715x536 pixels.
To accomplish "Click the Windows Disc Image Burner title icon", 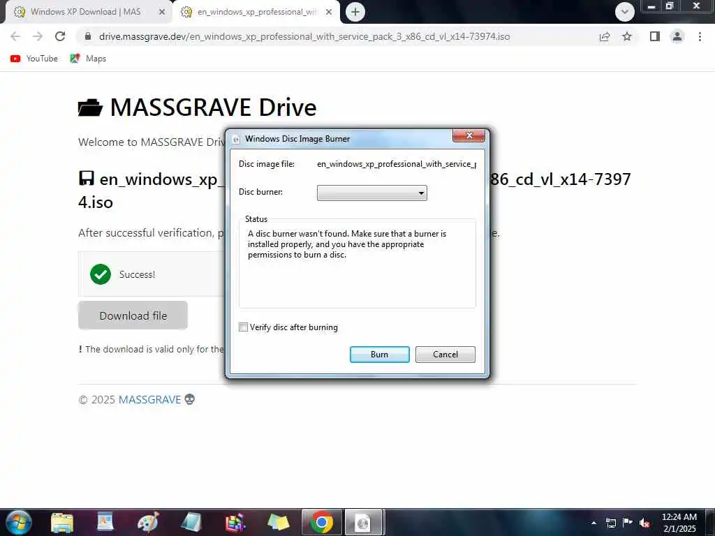I will click(236, 139).
